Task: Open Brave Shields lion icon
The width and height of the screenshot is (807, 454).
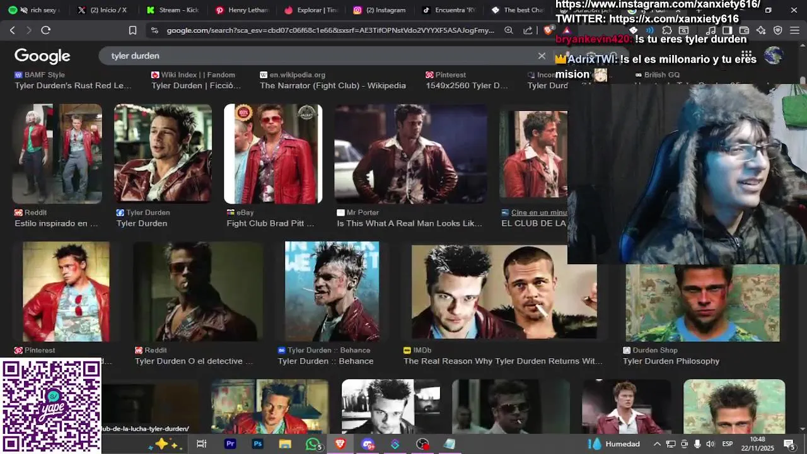Action: (549, 30)
